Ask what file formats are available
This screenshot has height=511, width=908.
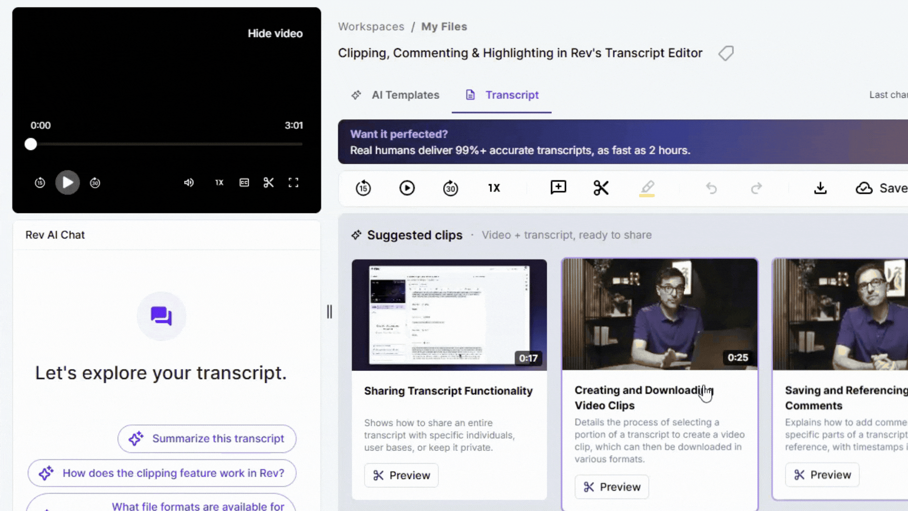162,503
